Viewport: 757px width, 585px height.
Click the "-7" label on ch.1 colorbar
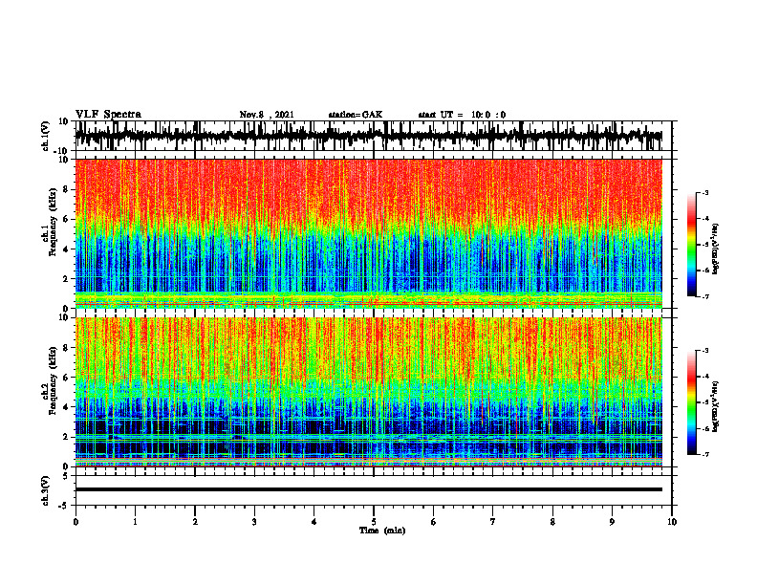(x=704, y=296)
